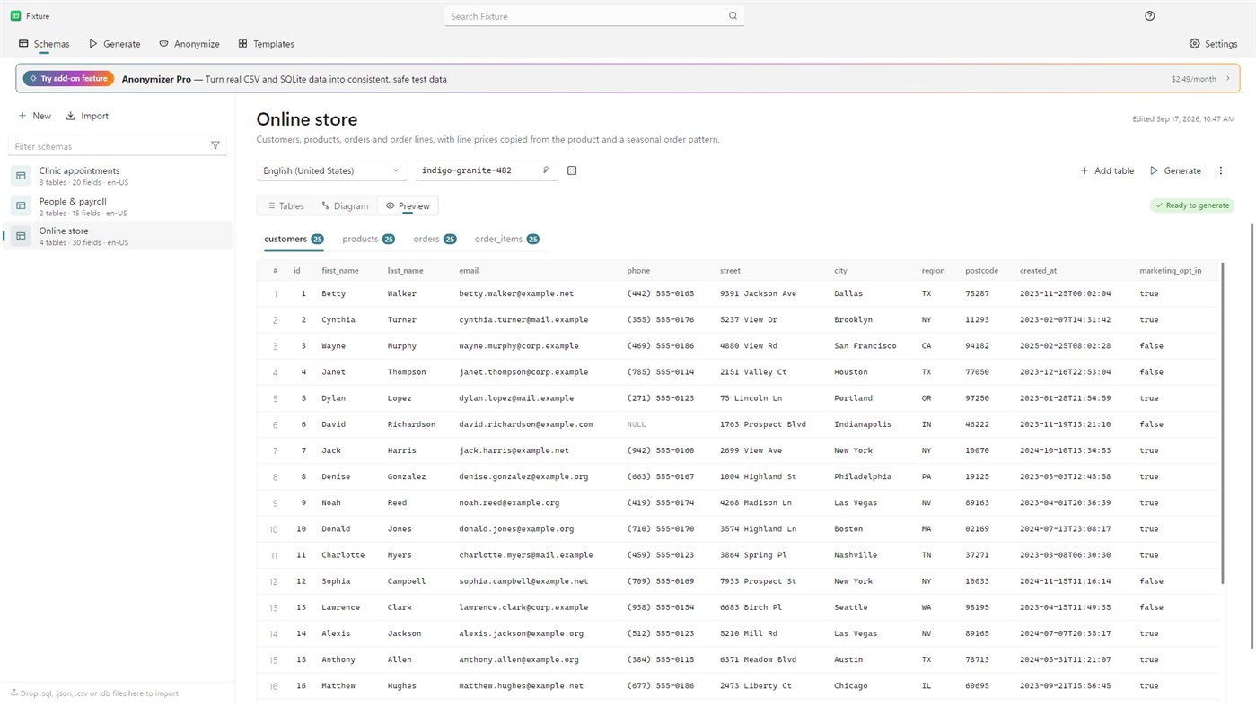Switch to the Diagram view
Image resolution: width=1256 pixels, height=706 pixels.
(345, 206)
